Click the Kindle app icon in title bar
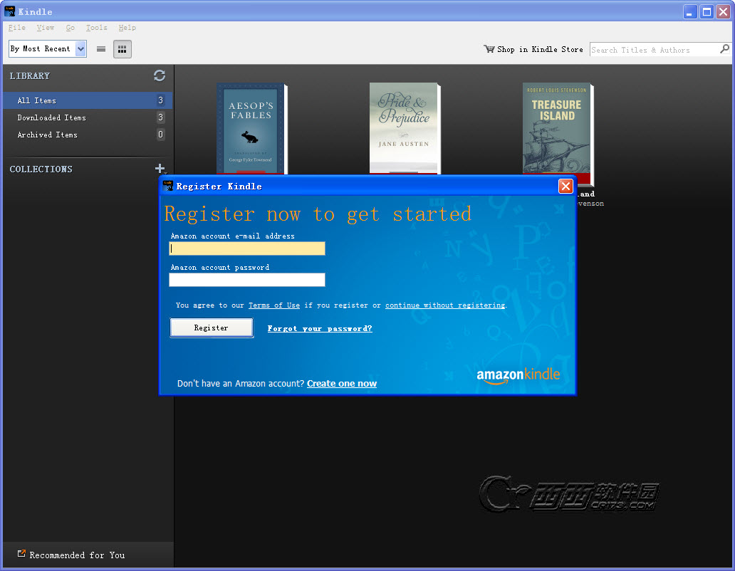The width and height of the screenshot is (735, 571). point(10,11)
